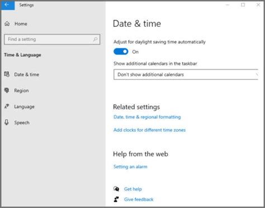Click the Give feedback person icon
Screen dimensions: 265x208
[116, 199]
